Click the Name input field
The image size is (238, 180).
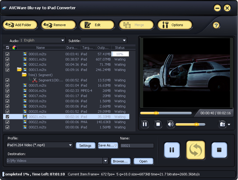click(x=137, y=146)
